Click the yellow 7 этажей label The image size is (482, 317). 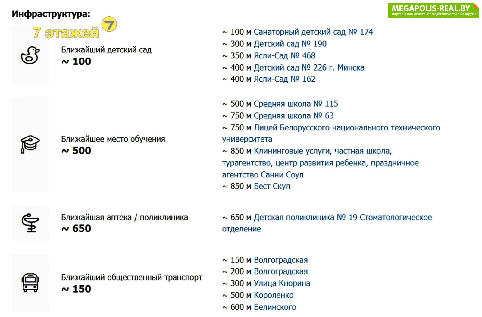(66, 33)
